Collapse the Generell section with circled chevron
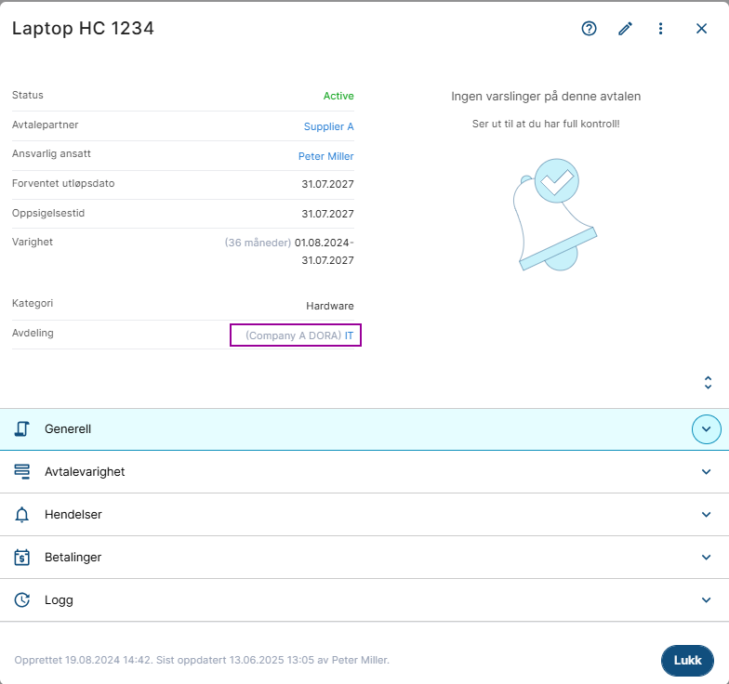The image size is (729, 684). pyautogui.click(x=707, y=429)
